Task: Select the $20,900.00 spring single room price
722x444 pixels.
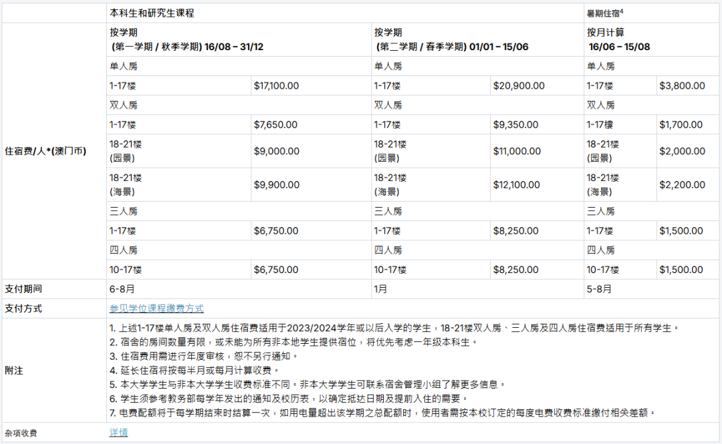Action: [519, 85]
